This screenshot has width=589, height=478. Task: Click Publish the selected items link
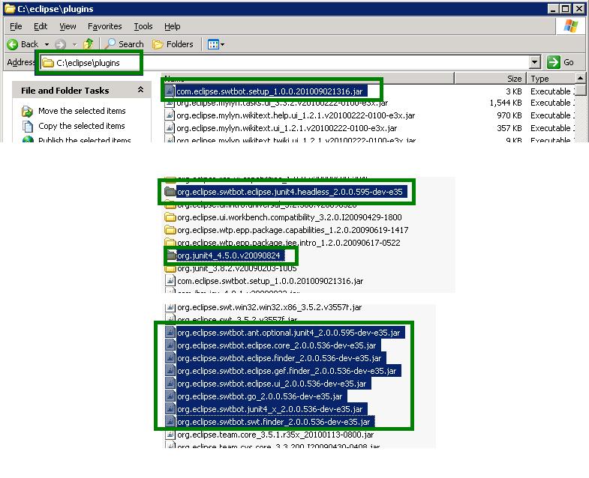[85, 139]
